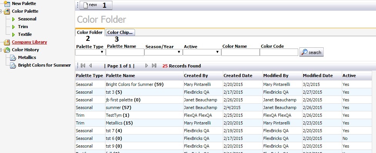
Task: Open the Metallics history item icon
Action: [13, 58]
